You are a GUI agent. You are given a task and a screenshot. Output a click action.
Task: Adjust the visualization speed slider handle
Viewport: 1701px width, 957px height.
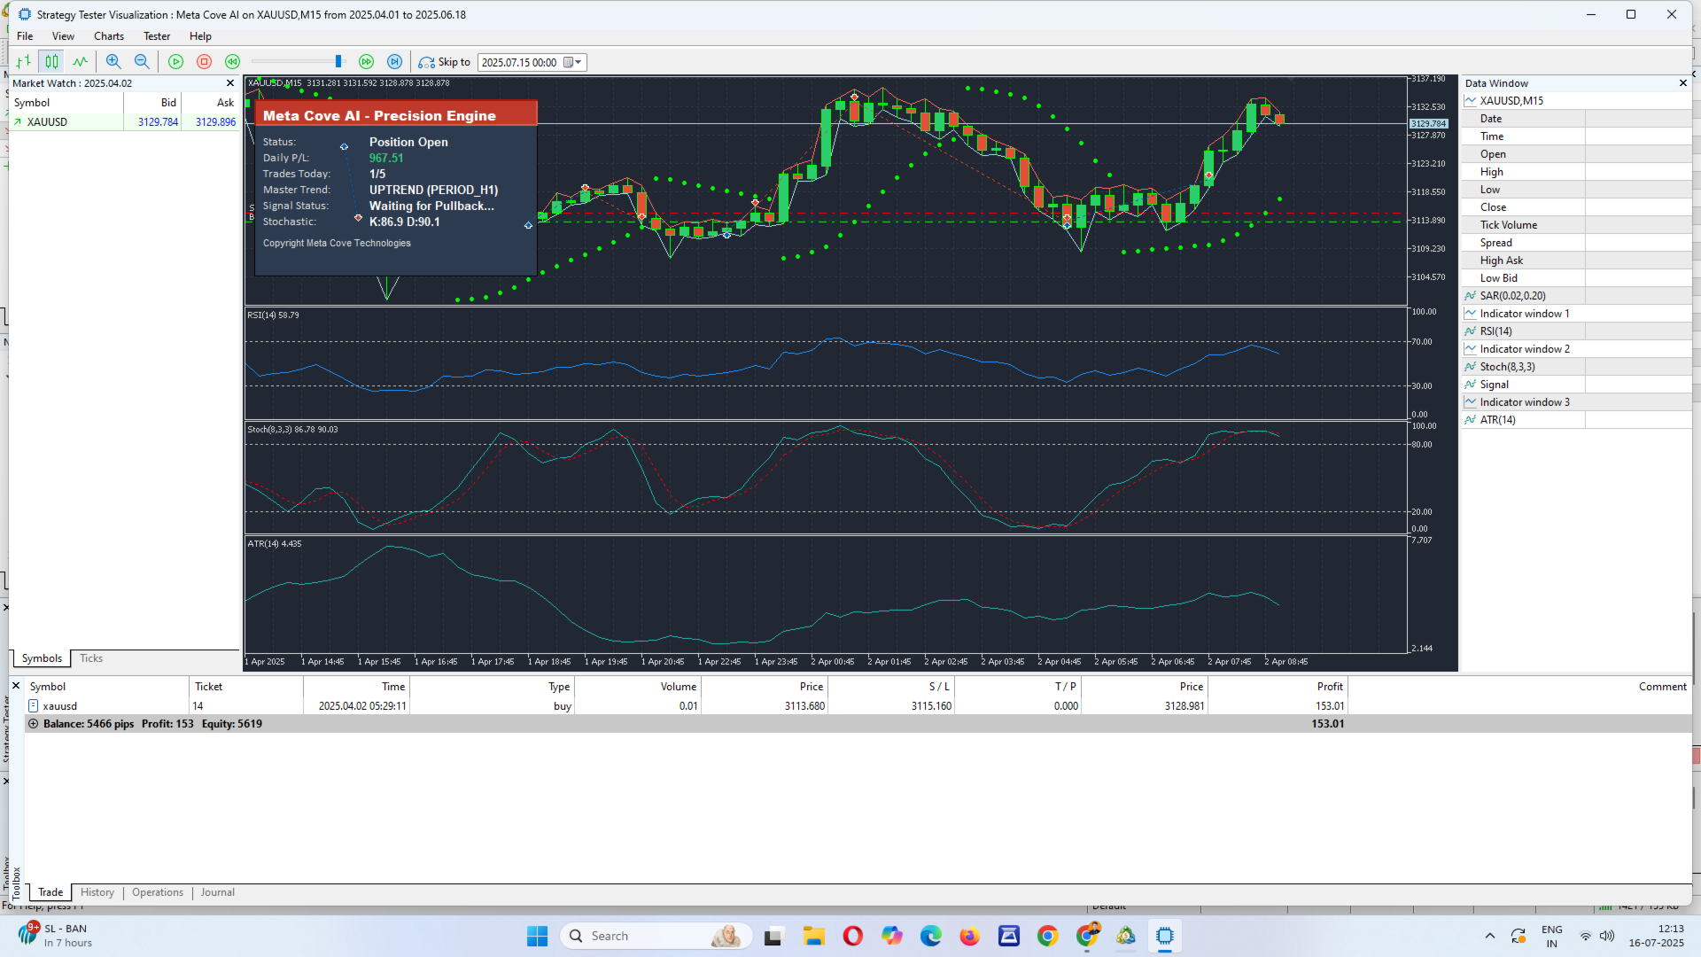pos(338,62)
